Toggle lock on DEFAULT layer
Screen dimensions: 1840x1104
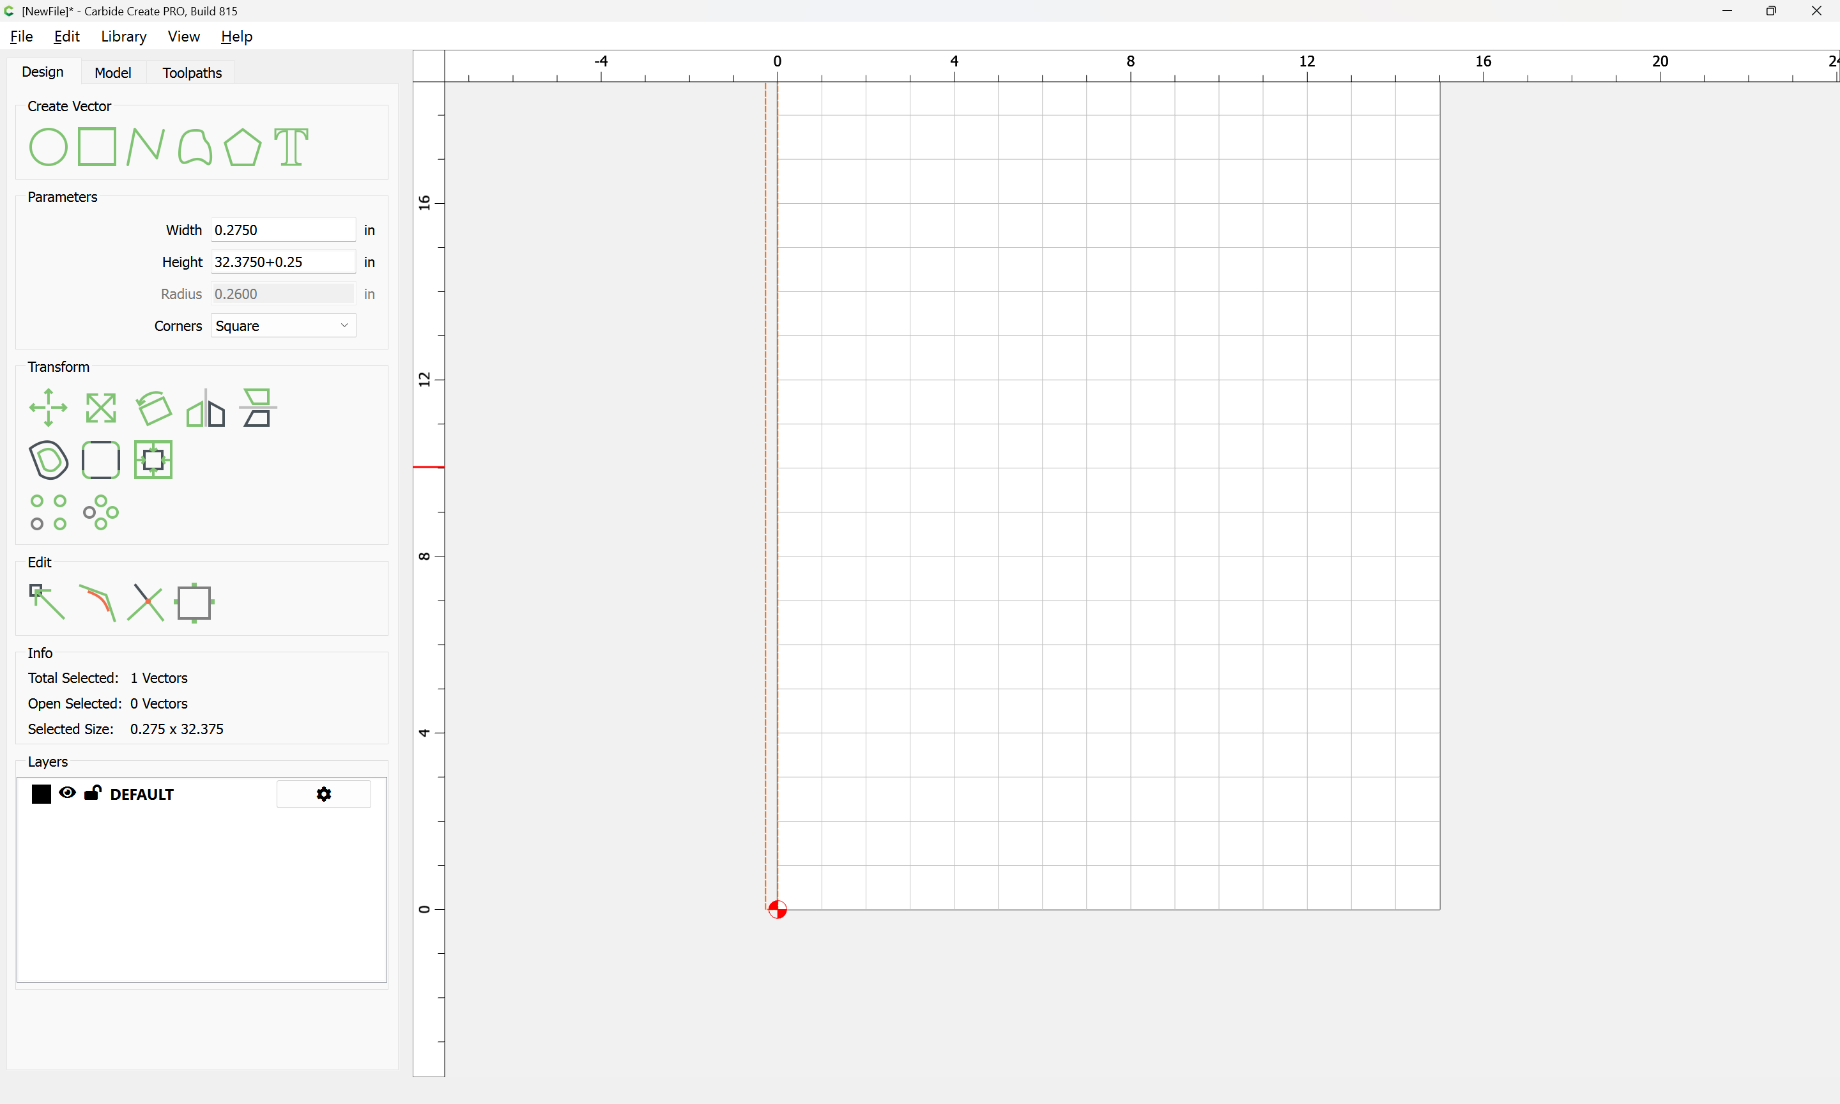click(92, 792)
